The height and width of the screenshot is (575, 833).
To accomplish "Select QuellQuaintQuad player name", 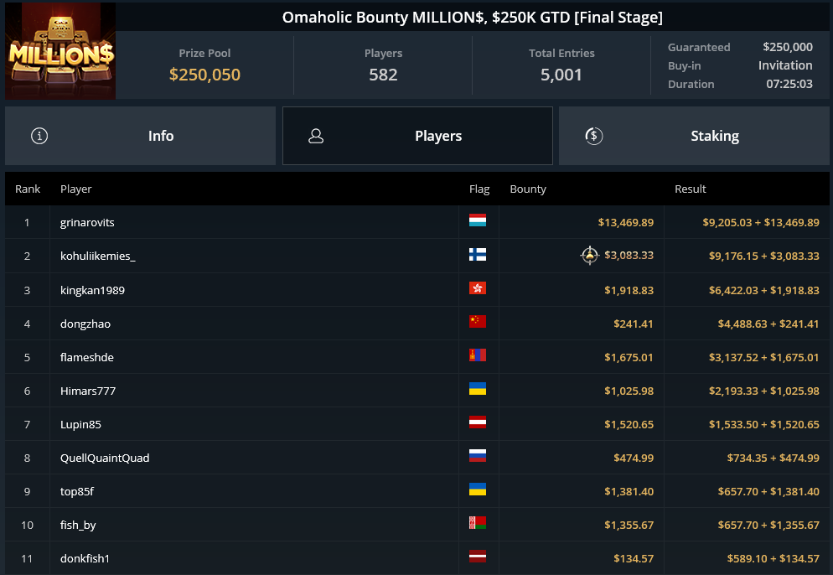I will (x=105, y=458).
